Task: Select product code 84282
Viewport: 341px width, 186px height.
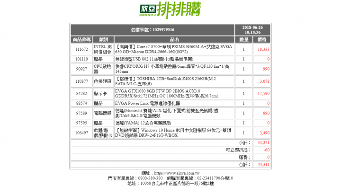Action: pyautogui.click(x=81, y=94)
